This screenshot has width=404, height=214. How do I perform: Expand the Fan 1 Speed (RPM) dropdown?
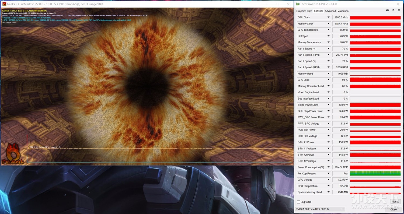click(x=328, y=55)
